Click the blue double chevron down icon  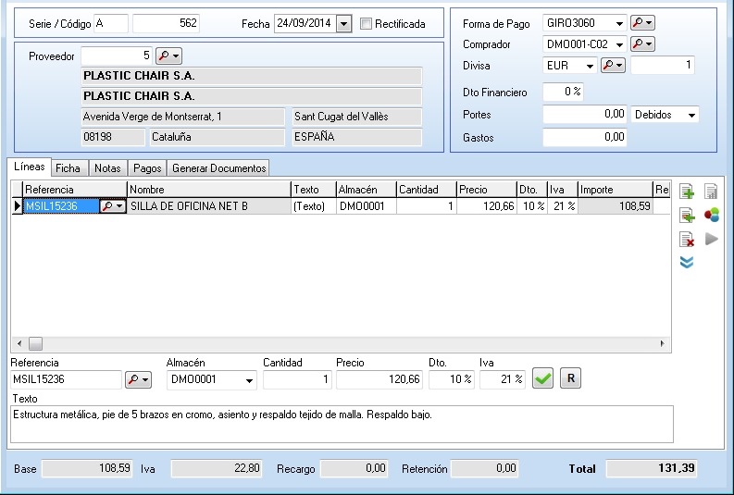(x=687, y=263)
